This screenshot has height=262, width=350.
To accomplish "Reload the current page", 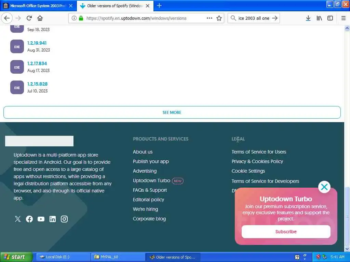I will (29, 18).
